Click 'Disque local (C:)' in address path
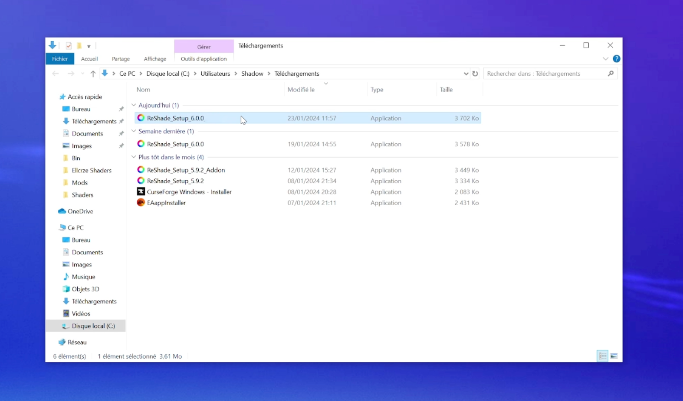This screenshot has height=401, width=683. tap(168, 74)
